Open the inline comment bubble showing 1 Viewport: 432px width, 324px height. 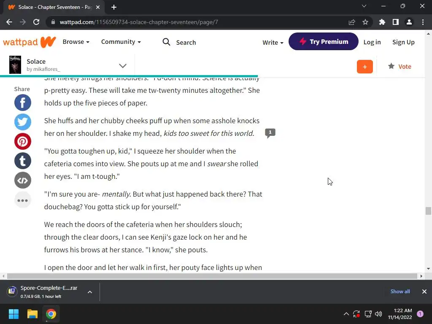270,133
